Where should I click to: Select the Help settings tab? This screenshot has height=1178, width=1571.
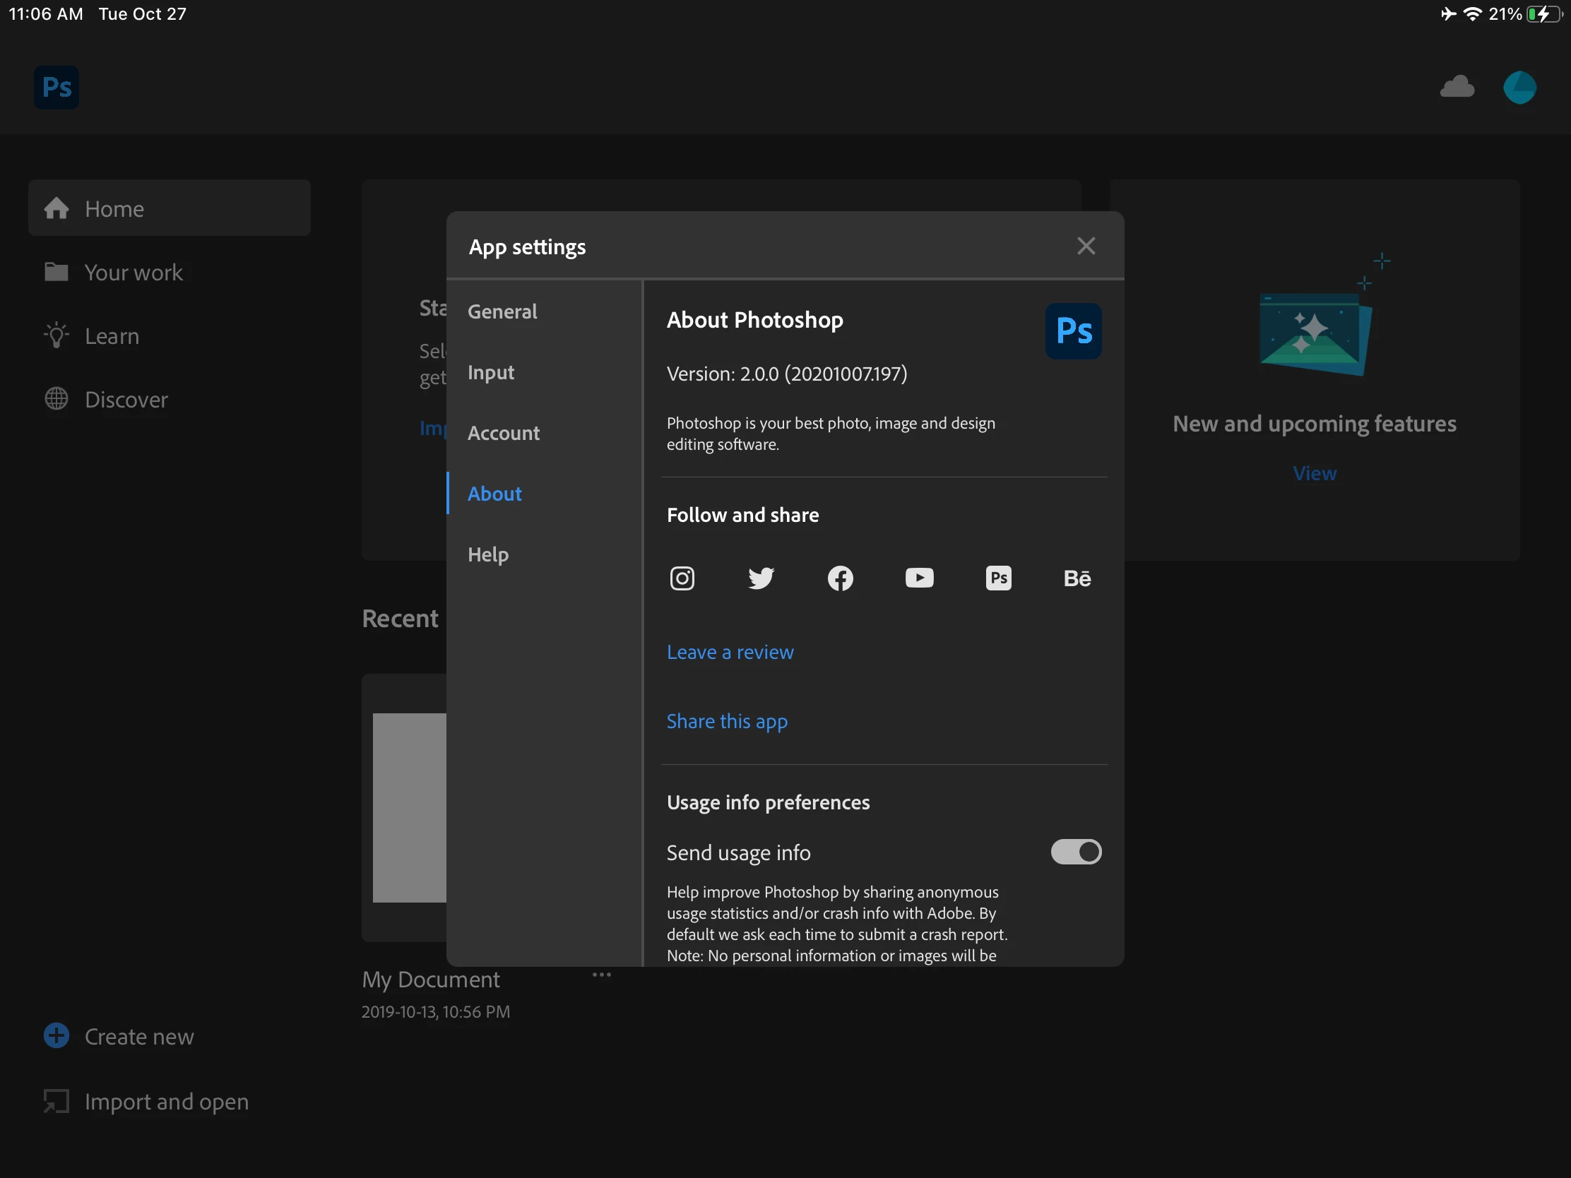click(488, 554)
